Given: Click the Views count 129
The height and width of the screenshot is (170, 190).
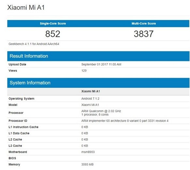Looking at the screenshot, I should (84, 71).
